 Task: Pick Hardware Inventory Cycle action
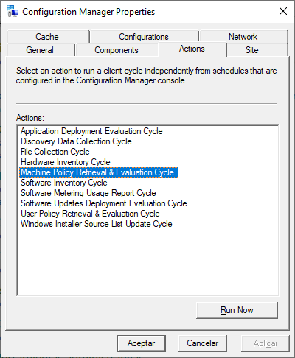point(66,162)
